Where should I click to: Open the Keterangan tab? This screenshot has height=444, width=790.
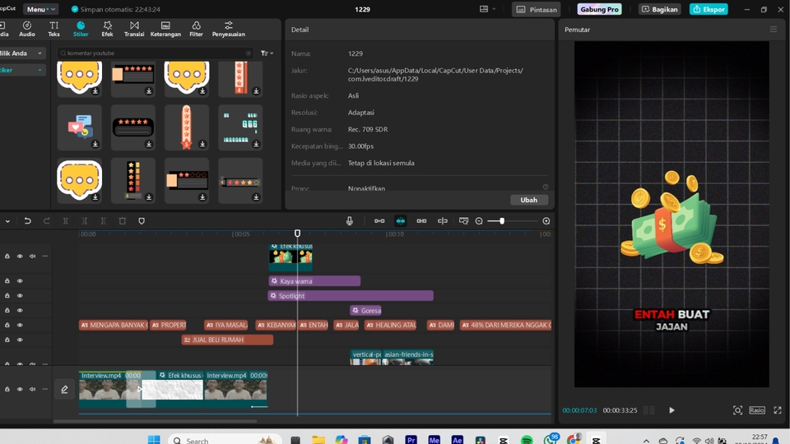(165, 29)
